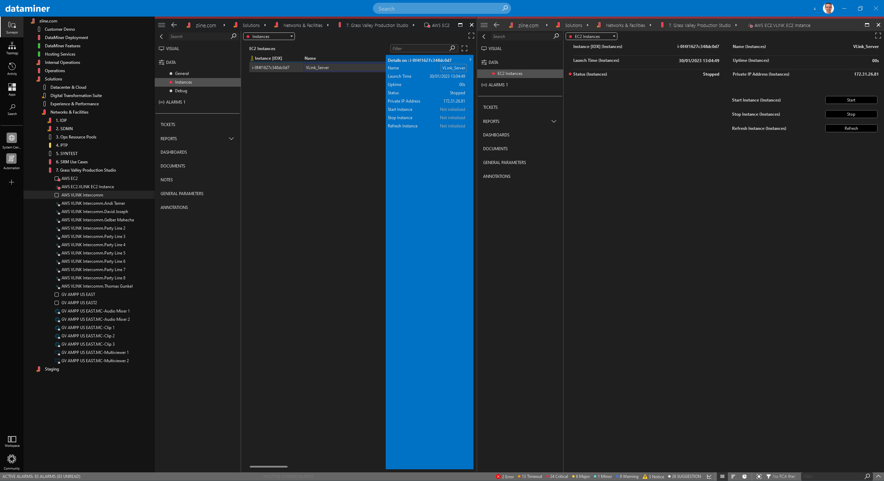This screenshot has width=884, height=481.
Task: Open hamburger menu of AWS EC2 card
Action: click(162, 25)
